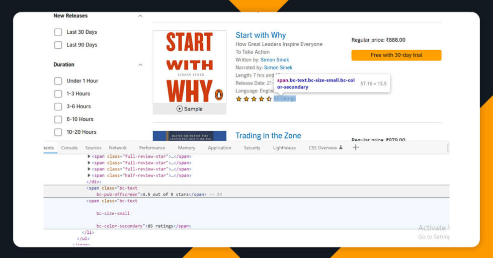The width and height of the screenshot is (493, 258).
Task: Open the Sources tab in DevTools
Action: (x=94, y=148)
